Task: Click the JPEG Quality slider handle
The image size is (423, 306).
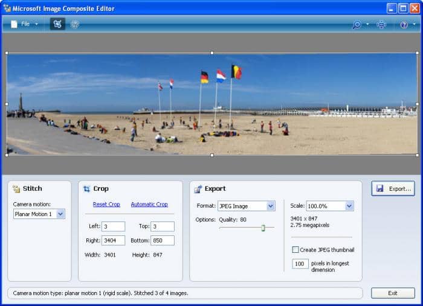Action: click(263, 228)
